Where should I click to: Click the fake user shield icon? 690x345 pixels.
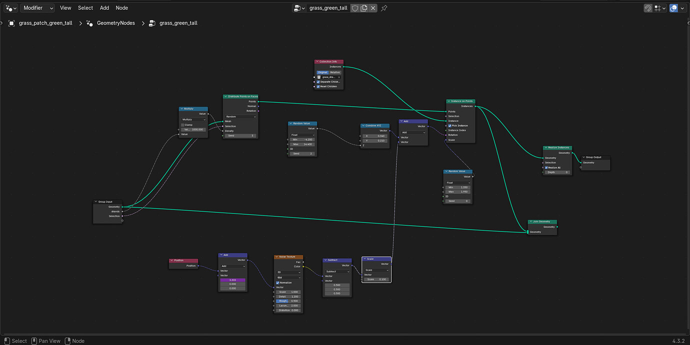(355, 8)
